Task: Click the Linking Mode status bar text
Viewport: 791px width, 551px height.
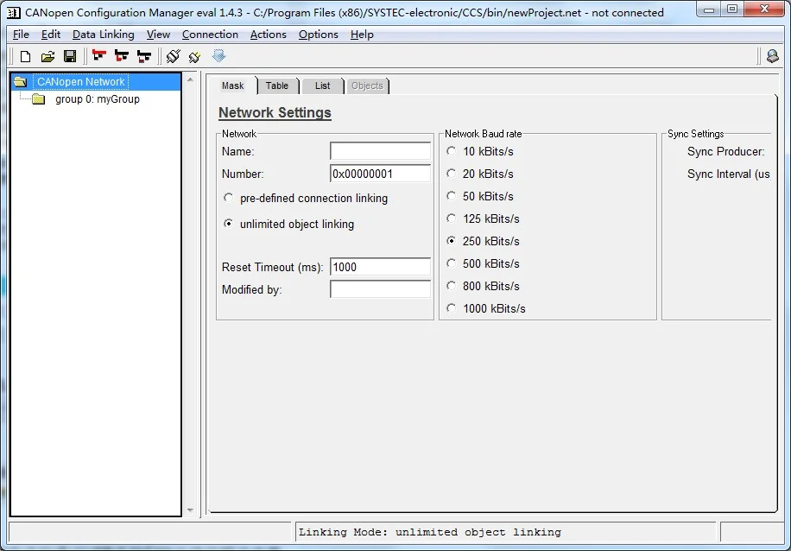Action: click(430, 532)
